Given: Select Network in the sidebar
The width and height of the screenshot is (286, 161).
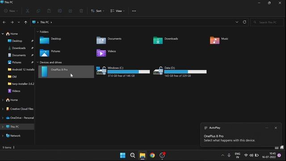Looking at the screenshot, I should click(x=15, y=136).
